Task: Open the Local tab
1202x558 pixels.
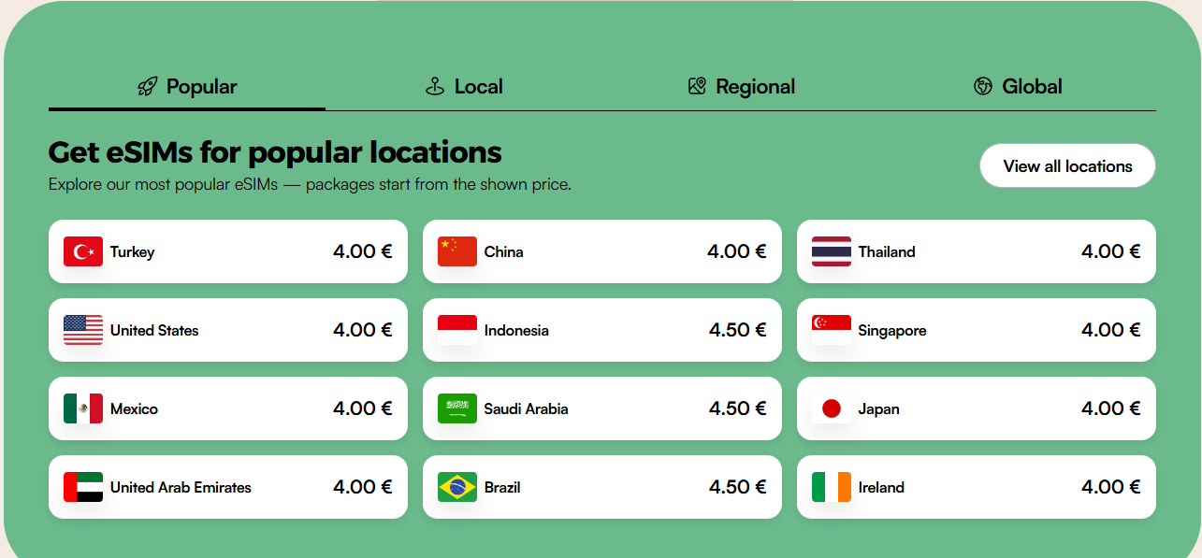Action: click(x=464, y=87)
